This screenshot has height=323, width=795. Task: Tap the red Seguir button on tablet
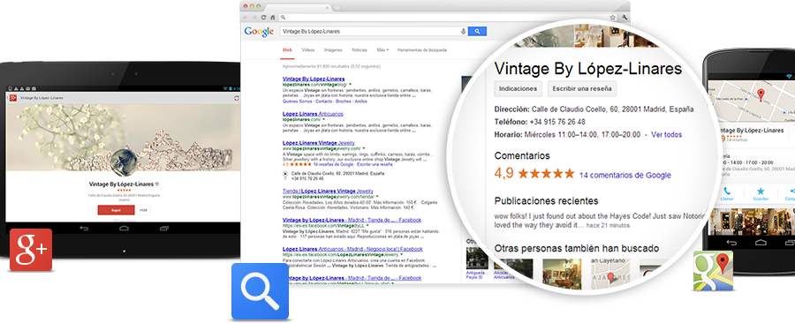(116, 209)
